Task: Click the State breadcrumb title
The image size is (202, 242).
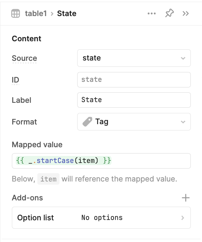Action: (x=67, y=14)
